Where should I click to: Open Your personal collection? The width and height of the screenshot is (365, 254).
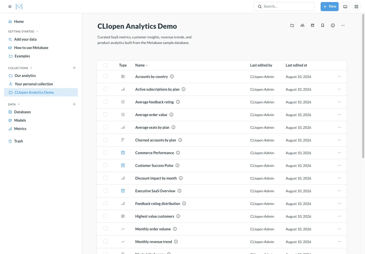click(41, 84)
